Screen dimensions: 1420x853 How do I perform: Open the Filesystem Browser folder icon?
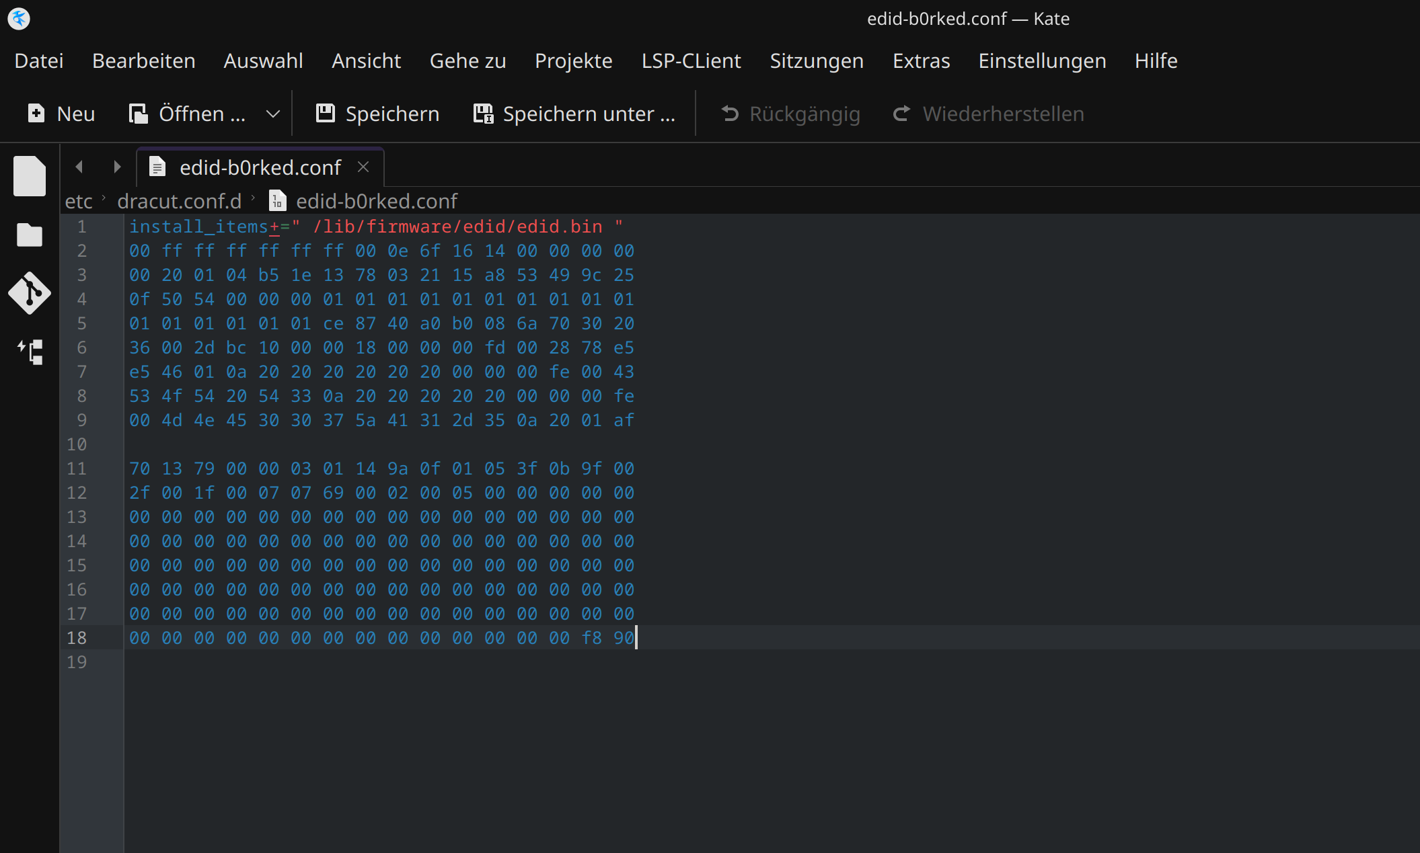pyautogui.click(x=30, y=235)
